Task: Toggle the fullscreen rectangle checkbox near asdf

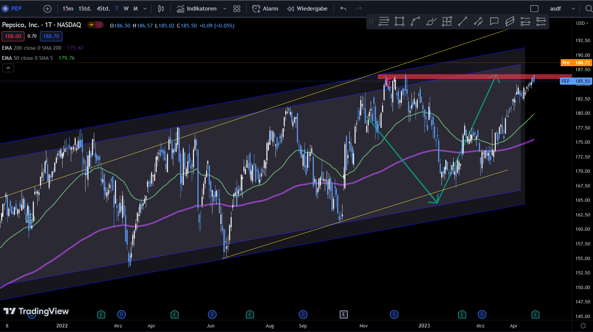Action: click(534, 9)
